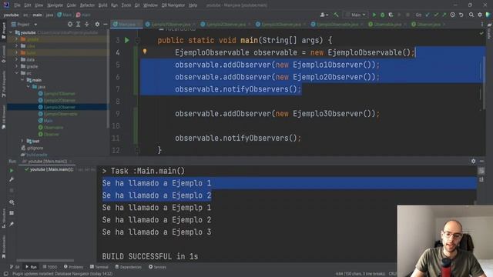
Task: Run with coverage icon in toolbar
Action: click(x=391, y=15)
